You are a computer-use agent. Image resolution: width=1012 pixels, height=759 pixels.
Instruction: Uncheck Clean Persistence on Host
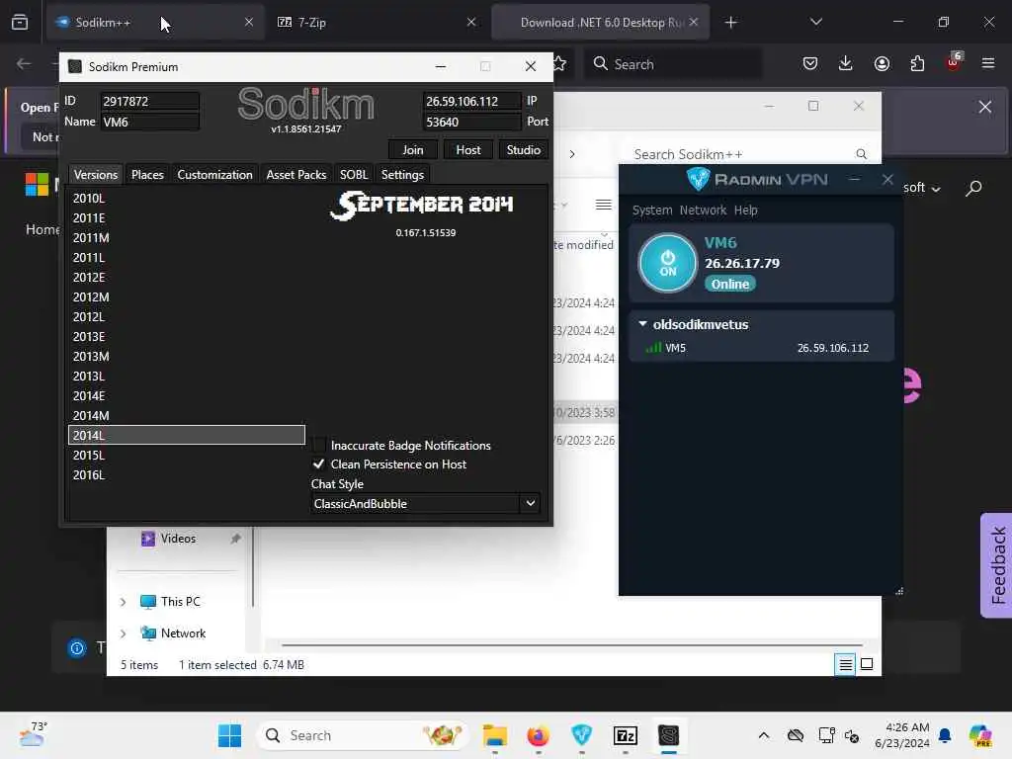pyautogui.click(x=319, y=464)
